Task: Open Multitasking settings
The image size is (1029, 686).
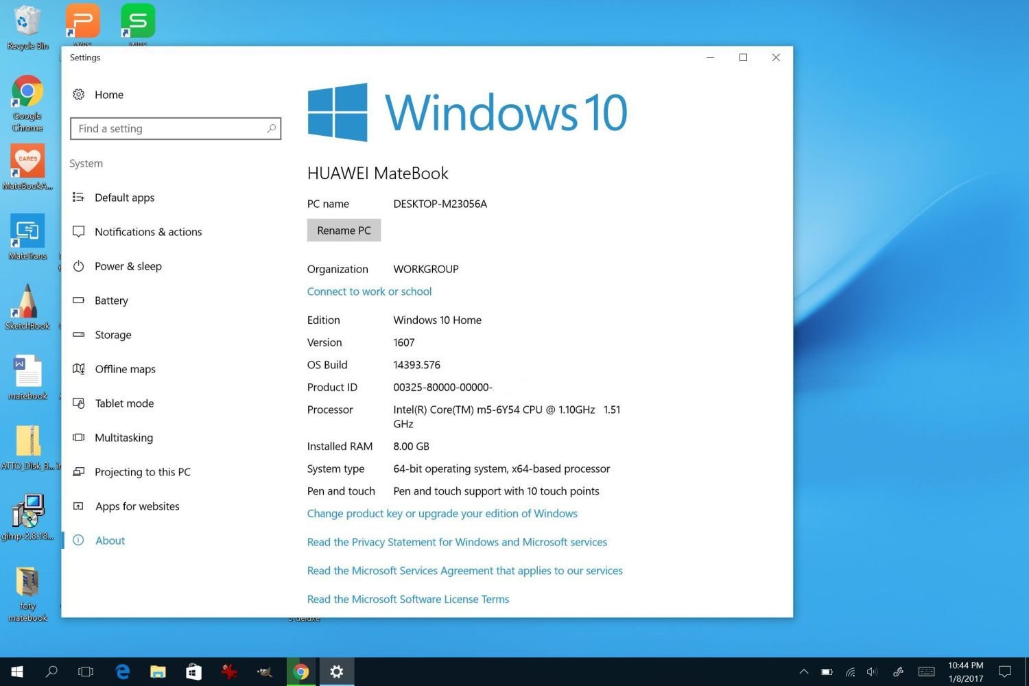Action: [x=123, y=438]
